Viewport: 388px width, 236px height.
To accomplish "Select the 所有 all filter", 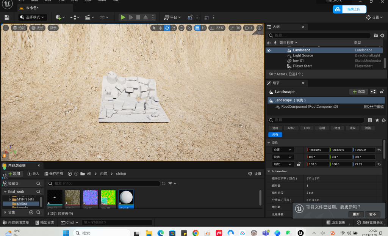I will pos(275,135).
